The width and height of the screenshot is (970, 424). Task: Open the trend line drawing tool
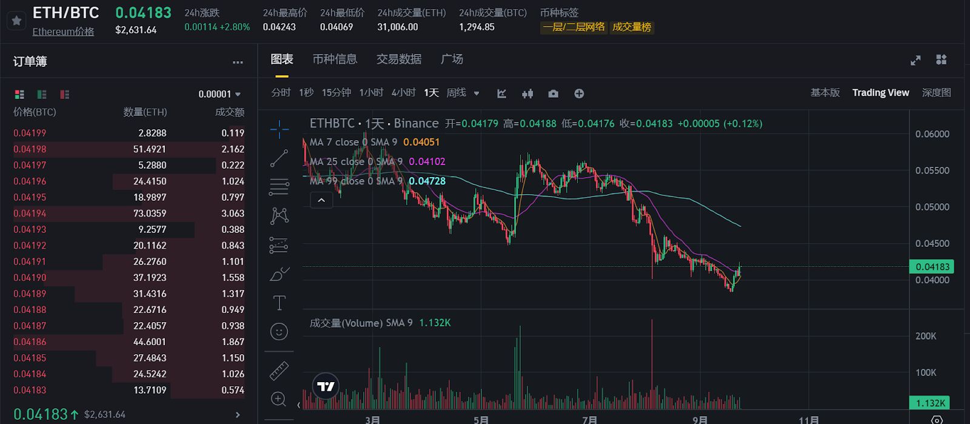coord(279,158)
